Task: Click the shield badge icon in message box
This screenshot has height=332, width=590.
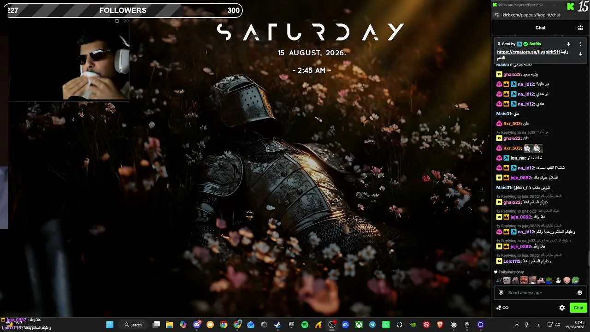Action: tap(501, 293)
